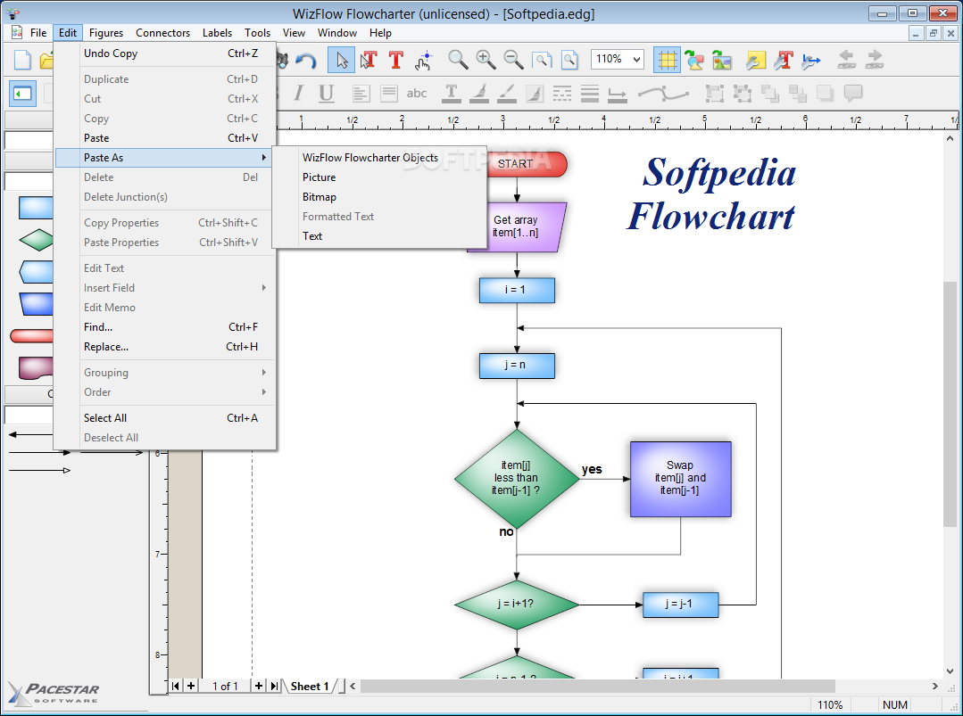The image size is (963, 716).
Task: Expand the Paste As submenu arrow
Action: click(264, 158)
